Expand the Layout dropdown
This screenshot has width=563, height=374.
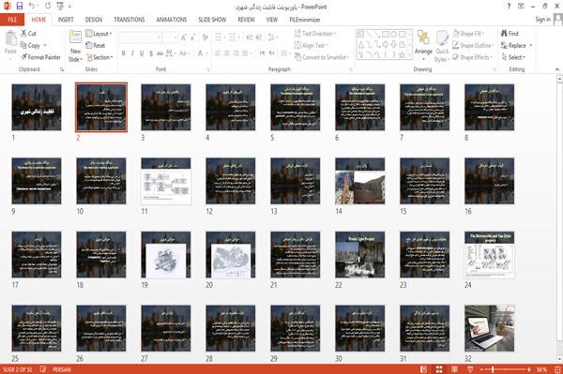tap(99, 34)
